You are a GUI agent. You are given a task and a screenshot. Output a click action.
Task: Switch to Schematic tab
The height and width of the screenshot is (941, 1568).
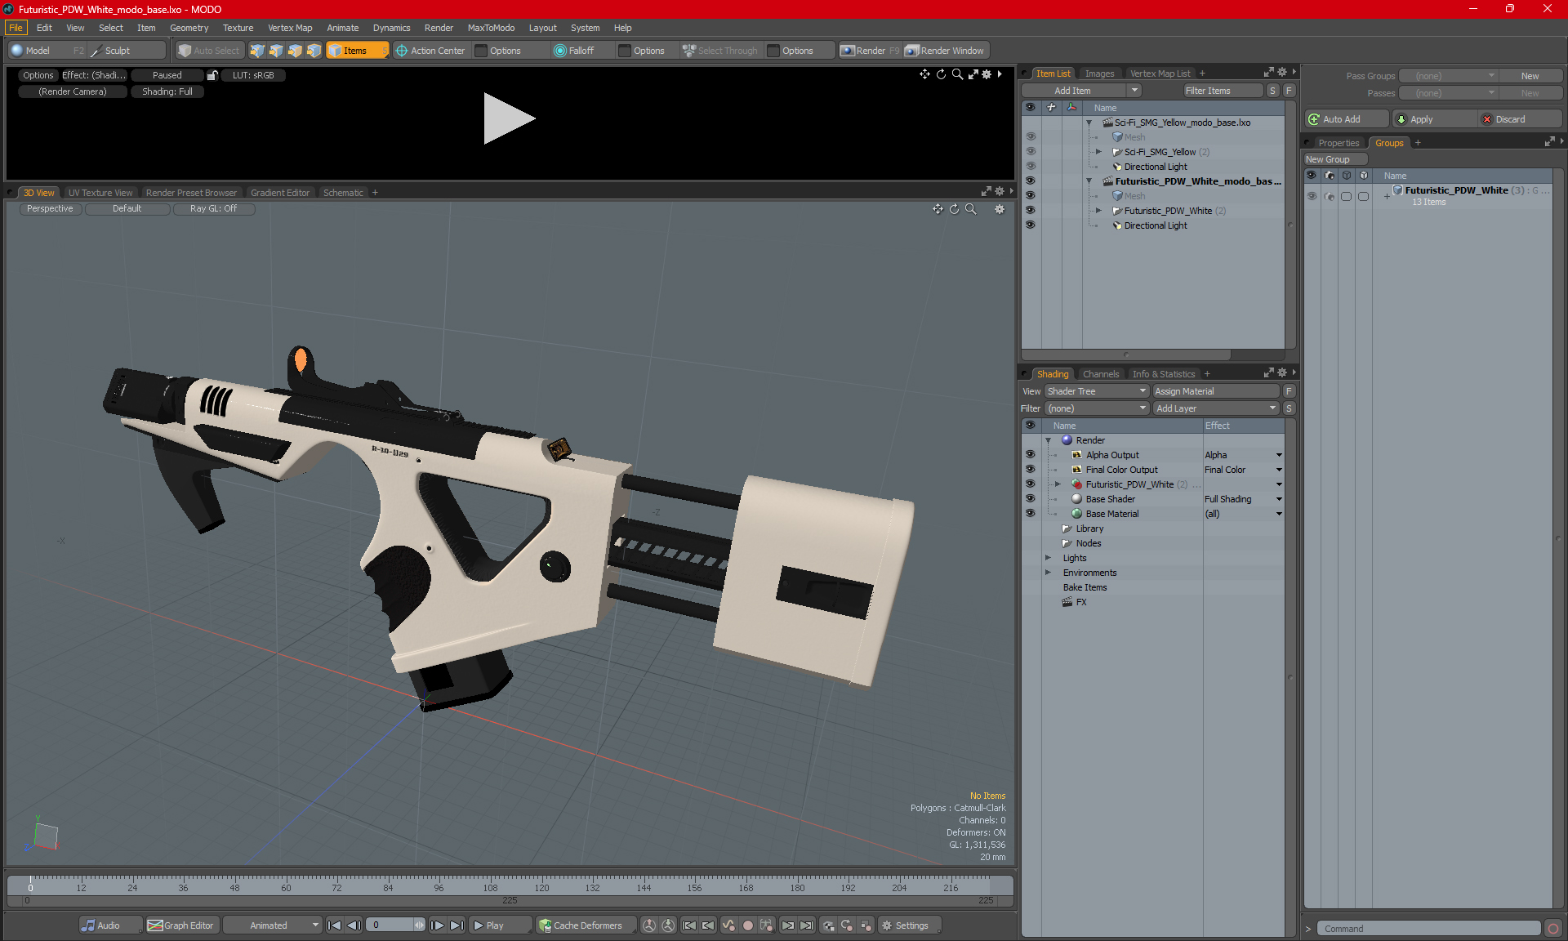(x=343, y=193)
